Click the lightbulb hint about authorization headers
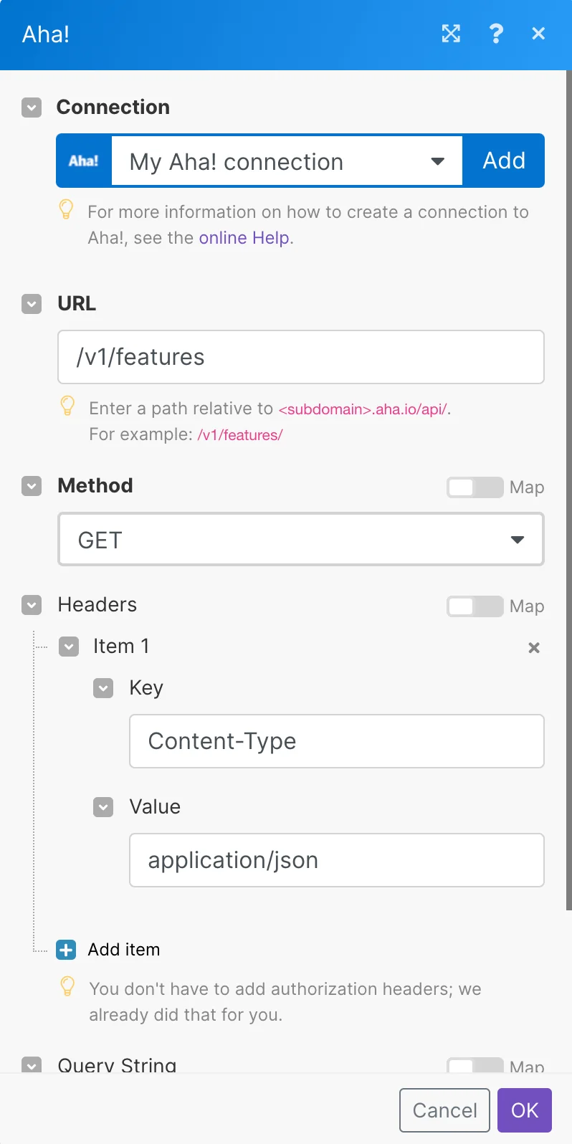The image size is (572, 1144). (x=67, y=986)
